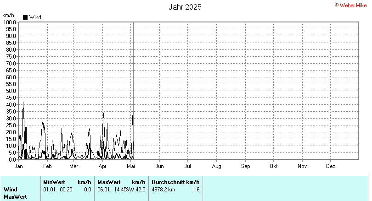The width and height of the screenshot is (372, 201).
Task: Click the 'Durchschnitt km/h' column header
Action: click(x=175, y=182)
